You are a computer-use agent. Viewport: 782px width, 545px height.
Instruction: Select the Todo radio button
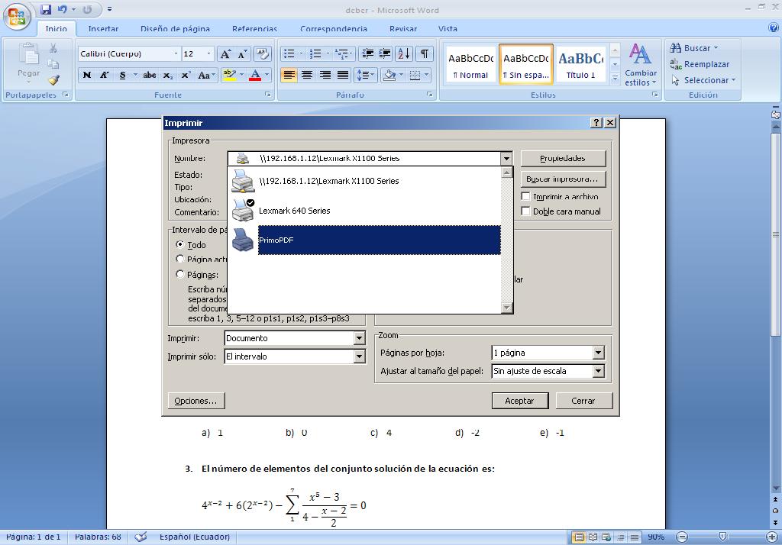tap(180, 245)
